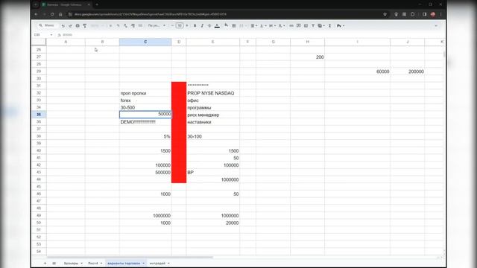Decrease the font size with minus button
This screenshot has height=268, width=477.
pos(172,26)
